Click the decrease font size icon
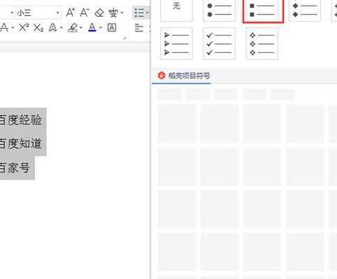 point(84,13)
